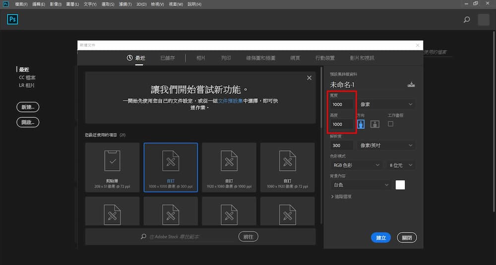Click the 開啟... button on home screen
Viewport: 496px width, 265px height.
click(x=28, y=122)
